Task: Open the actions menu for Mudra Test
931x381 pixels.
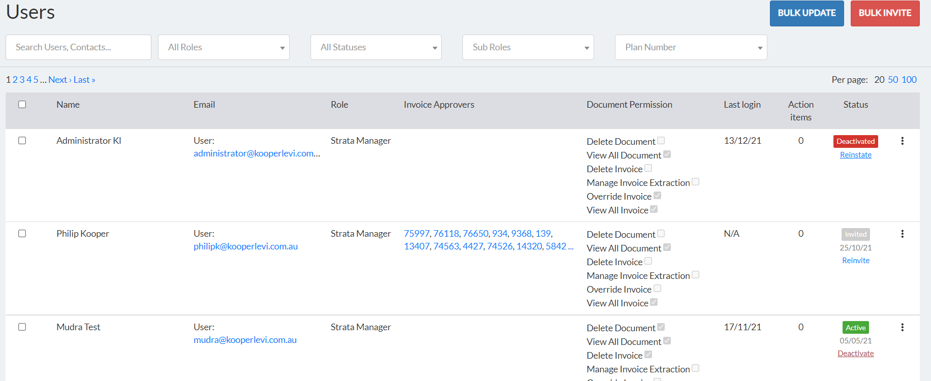Action: (902, 328)
